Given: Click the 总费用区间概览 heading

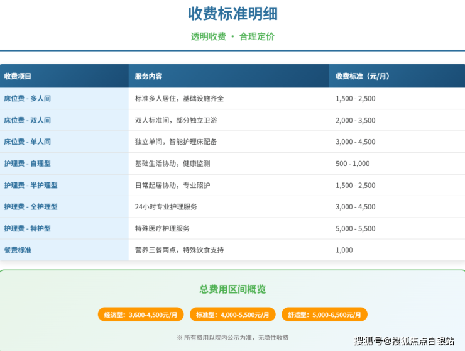Looking at the screenshot, I should 232,289.
